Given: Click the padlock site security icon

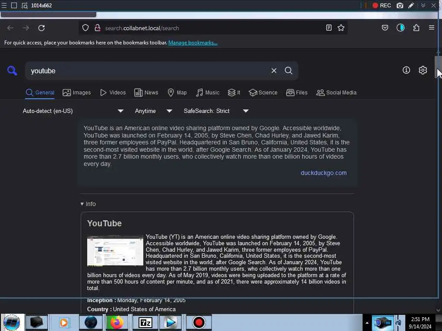Looking at the screenshot, I should pos(97,28).
